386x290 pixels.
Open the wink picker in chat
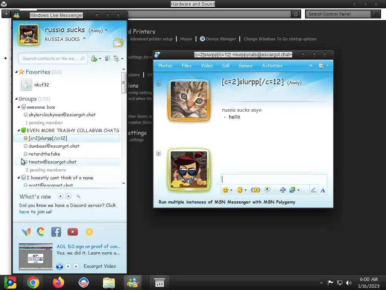239,190
